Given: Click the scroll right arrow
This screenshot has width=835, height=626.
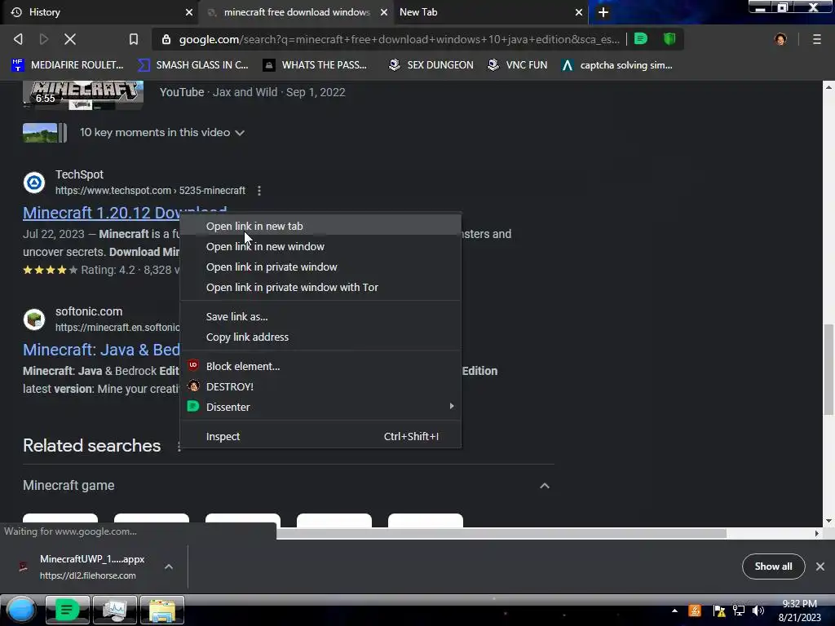Looking at the screenshot, I should [x=817, y=533].
